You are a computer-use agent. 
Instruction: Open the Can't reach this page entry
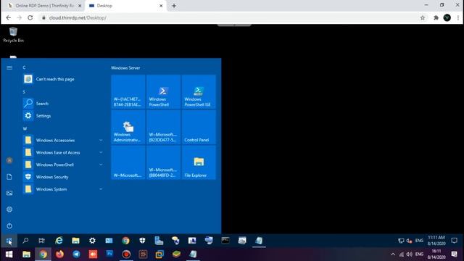click(63, 79)
